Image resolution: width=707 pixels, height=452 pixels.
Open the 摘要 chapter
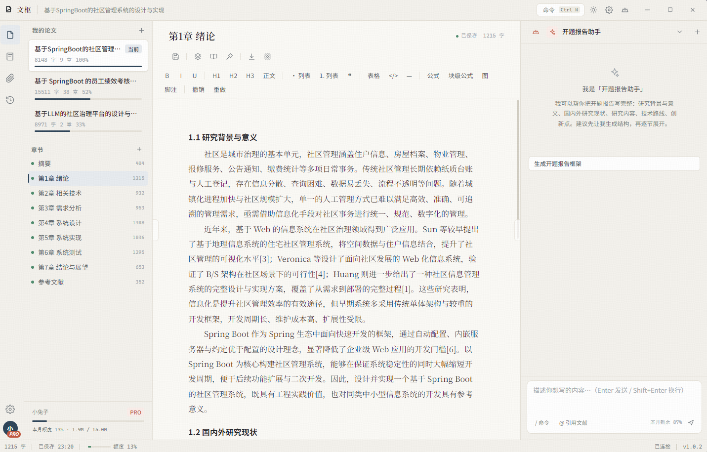[88, 164]
